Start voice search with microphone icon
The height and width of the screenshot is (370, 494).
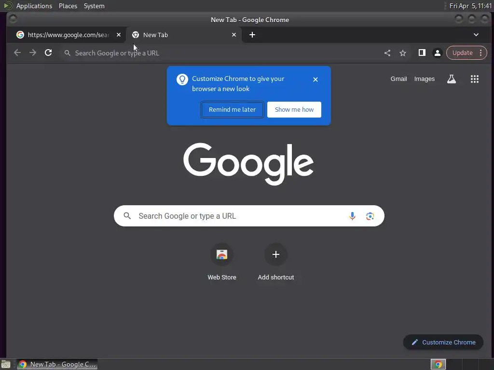(x=352, y=216)
